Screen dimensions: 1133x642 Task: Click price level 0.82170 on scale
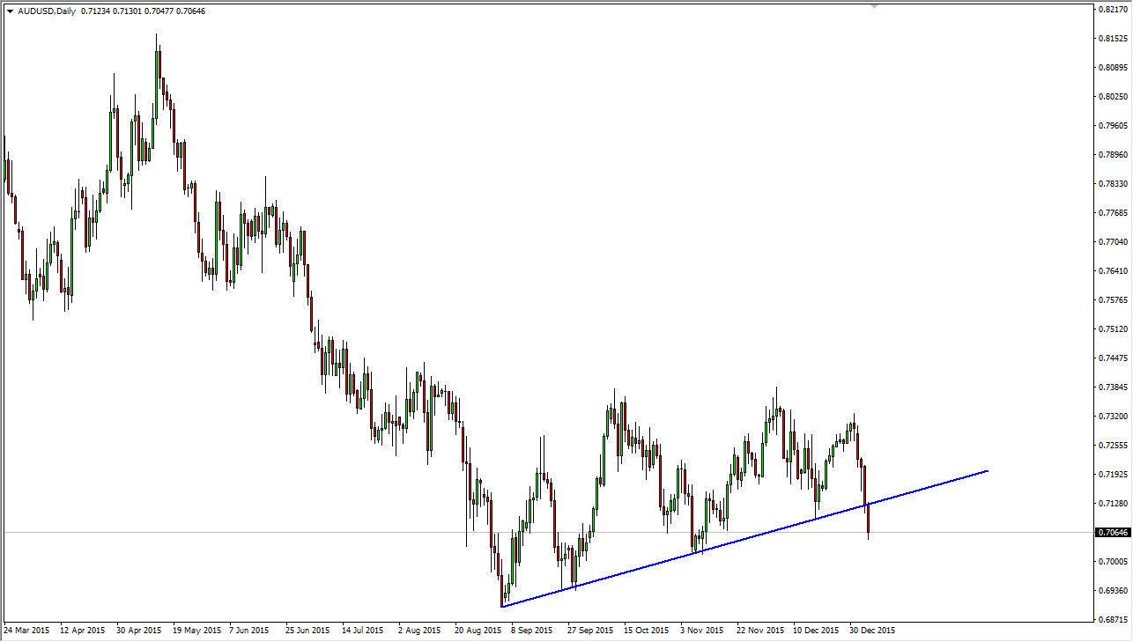[1114, 10]
